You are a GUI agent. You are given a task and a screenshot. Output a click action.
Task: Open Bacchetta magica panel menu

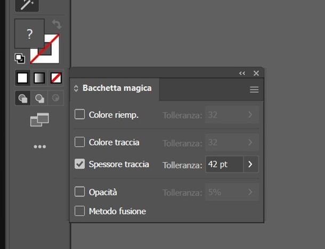(x=254, y=90)
